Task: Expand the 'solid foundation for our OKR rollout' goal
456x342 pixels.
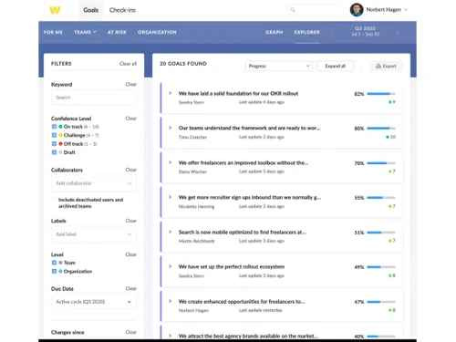Action: (x=171, y=93)
